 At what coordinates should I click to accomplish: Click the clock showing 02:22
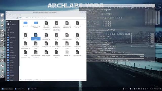[152, 89]
